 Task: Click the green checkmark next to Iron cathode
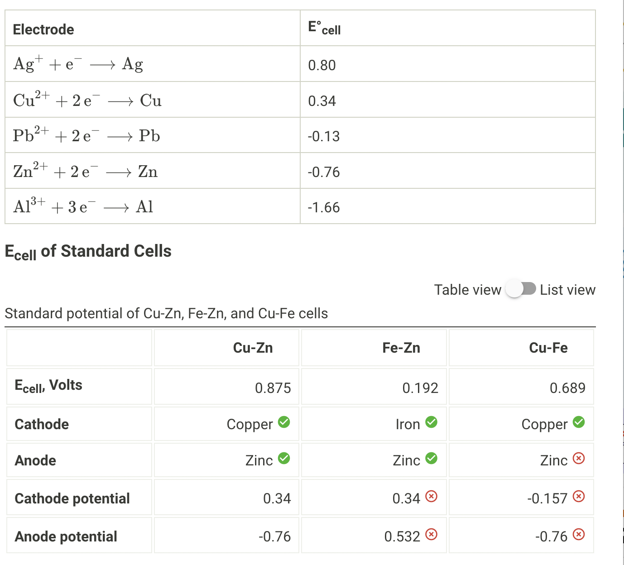(x=432, y=422)
